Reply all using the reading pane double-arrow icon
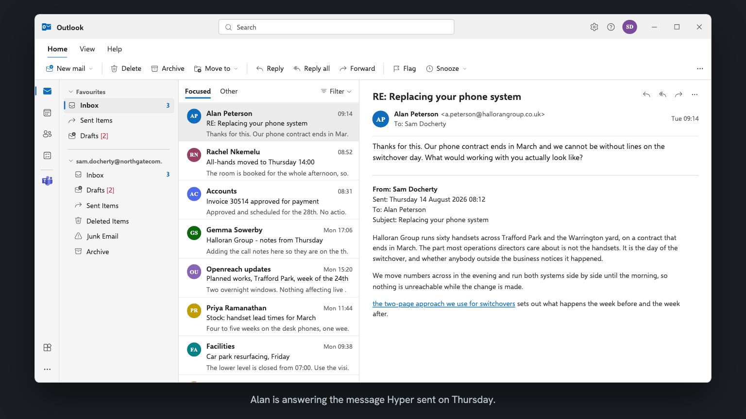The image size is (746, 419). point(662,95)
